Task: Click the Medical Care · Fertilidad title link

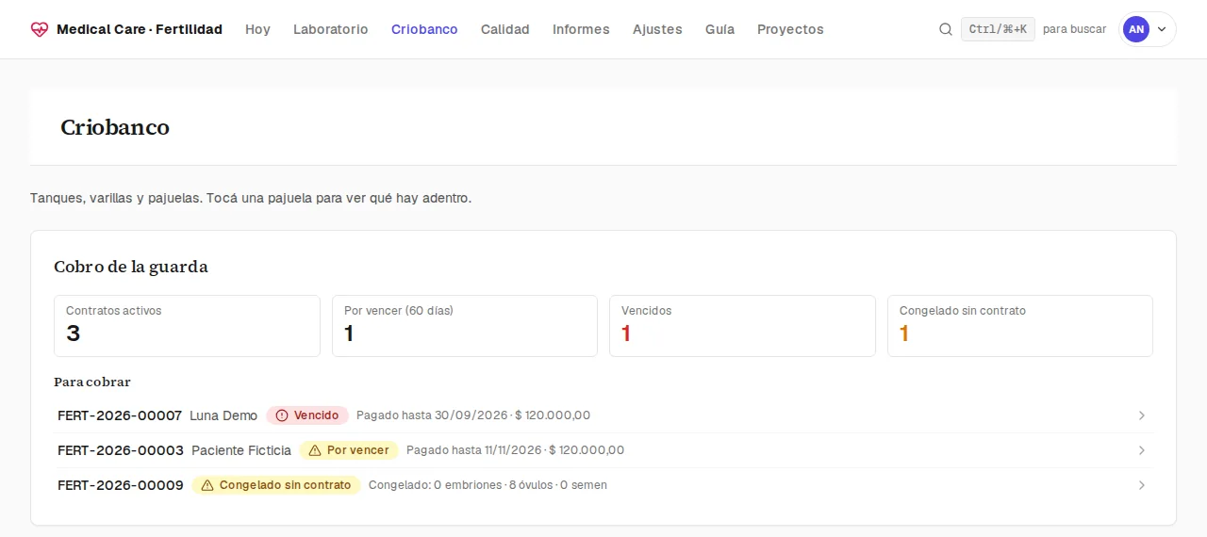Action: [x=140, y=29]
